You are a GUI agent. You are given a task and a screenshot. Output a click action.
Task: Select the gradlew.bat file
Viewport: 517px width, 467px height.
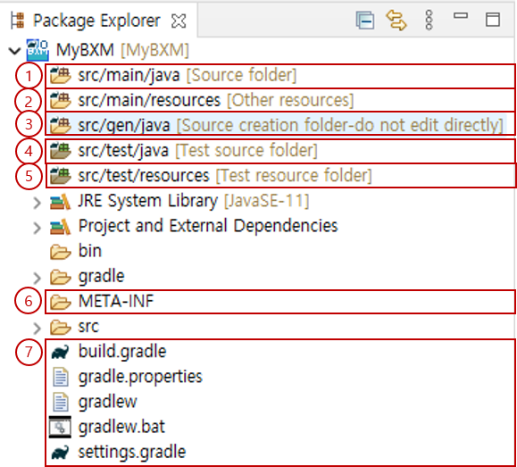[x=121, y=427]
